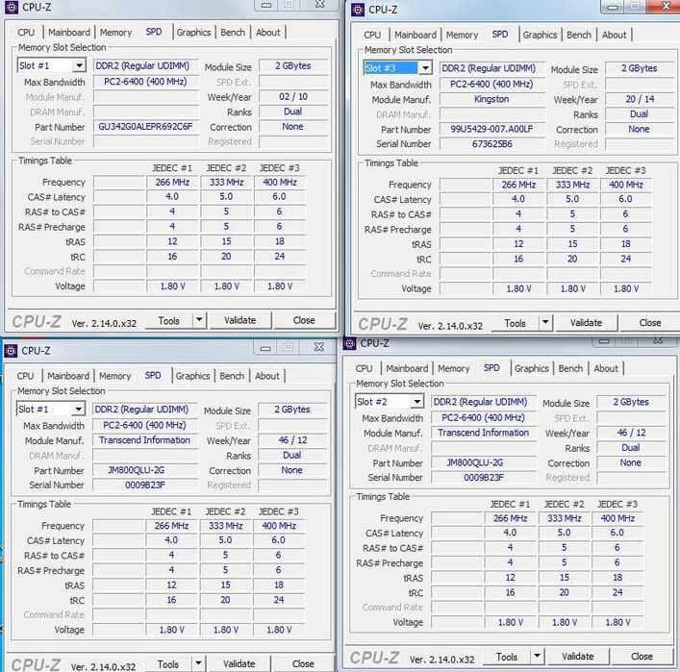
Task: Expand Tools arrow in Transcend Slot #1 window
Action: pos(198,663)
